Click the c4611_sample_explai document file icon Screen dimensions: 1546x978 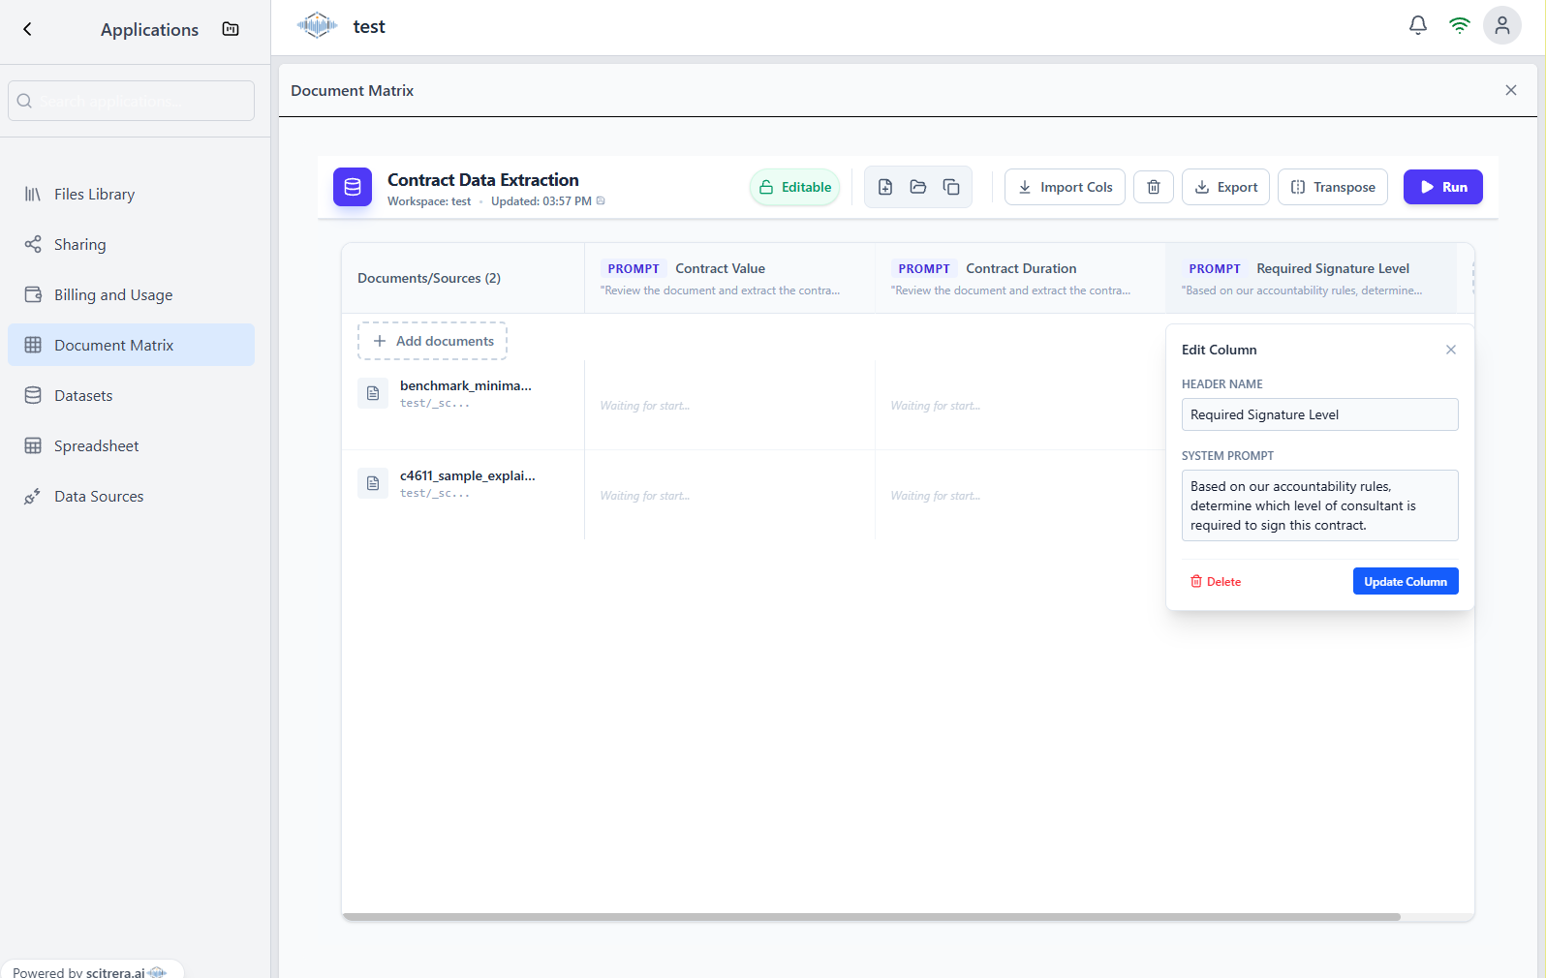point(373,483)
